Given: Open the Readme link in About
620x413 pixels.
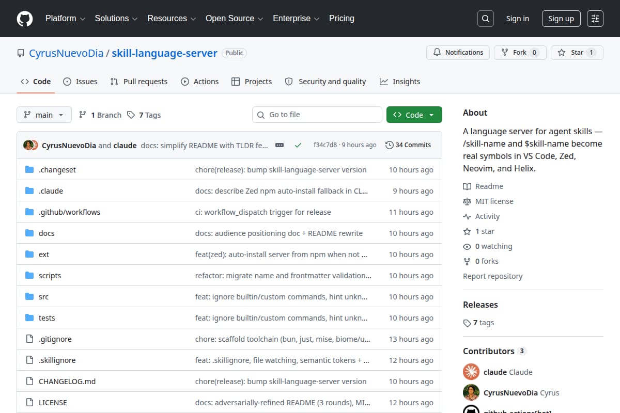Looking at the screenshot, I should pyautogui.click(x=483, y=186).
